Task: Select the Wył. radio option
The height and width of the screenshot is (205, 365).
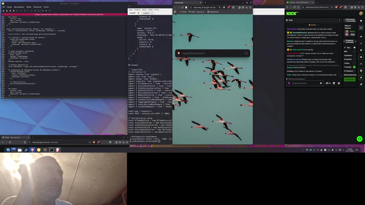Action: [354, 52]
